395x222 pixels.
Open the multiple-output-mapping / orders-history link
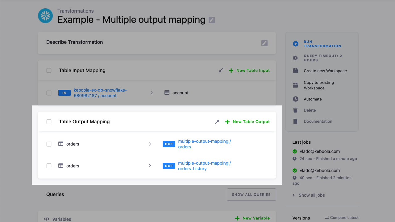point(204,166)
